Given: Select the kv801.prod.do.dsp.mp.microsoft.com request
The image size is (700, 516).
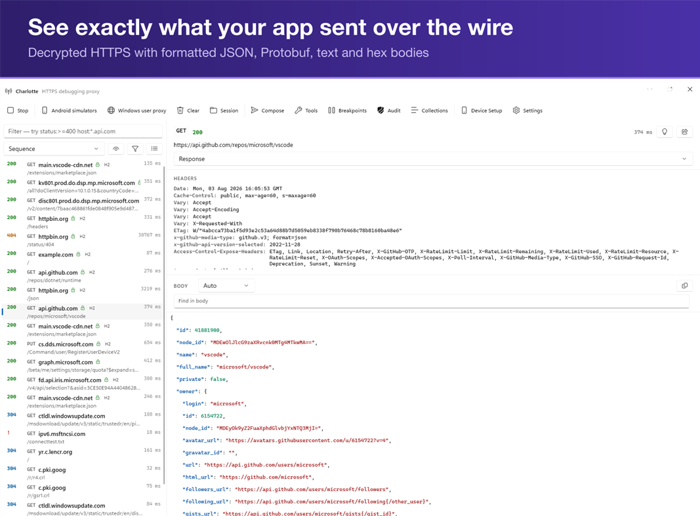Looking at the screenshot, I should 83,186.
